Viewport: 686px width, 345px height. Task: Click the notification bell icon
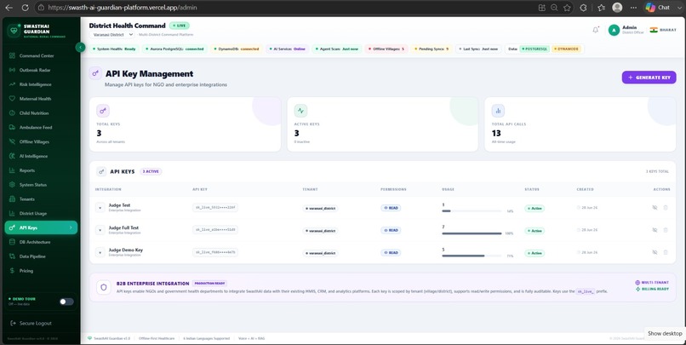(x=596, y=30)
